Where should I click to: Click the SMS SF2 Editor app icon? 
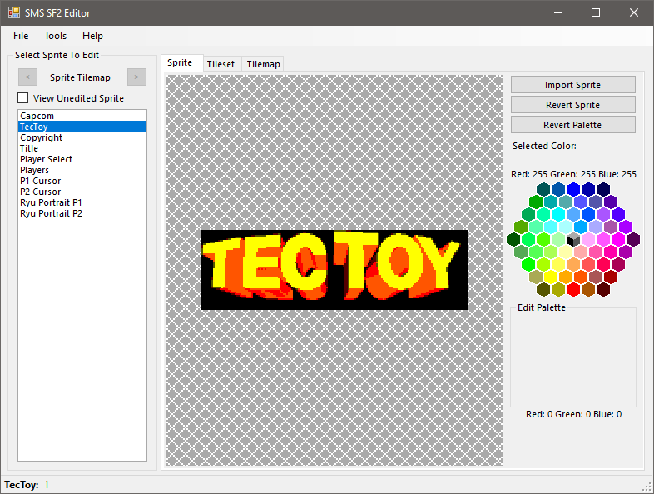pyautogui.click(x=14, y=13)
